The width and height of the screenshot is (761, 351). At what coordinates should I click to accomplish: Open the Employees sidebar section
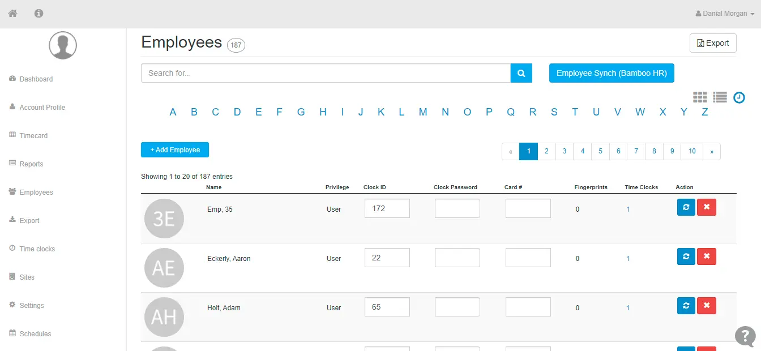35,192
